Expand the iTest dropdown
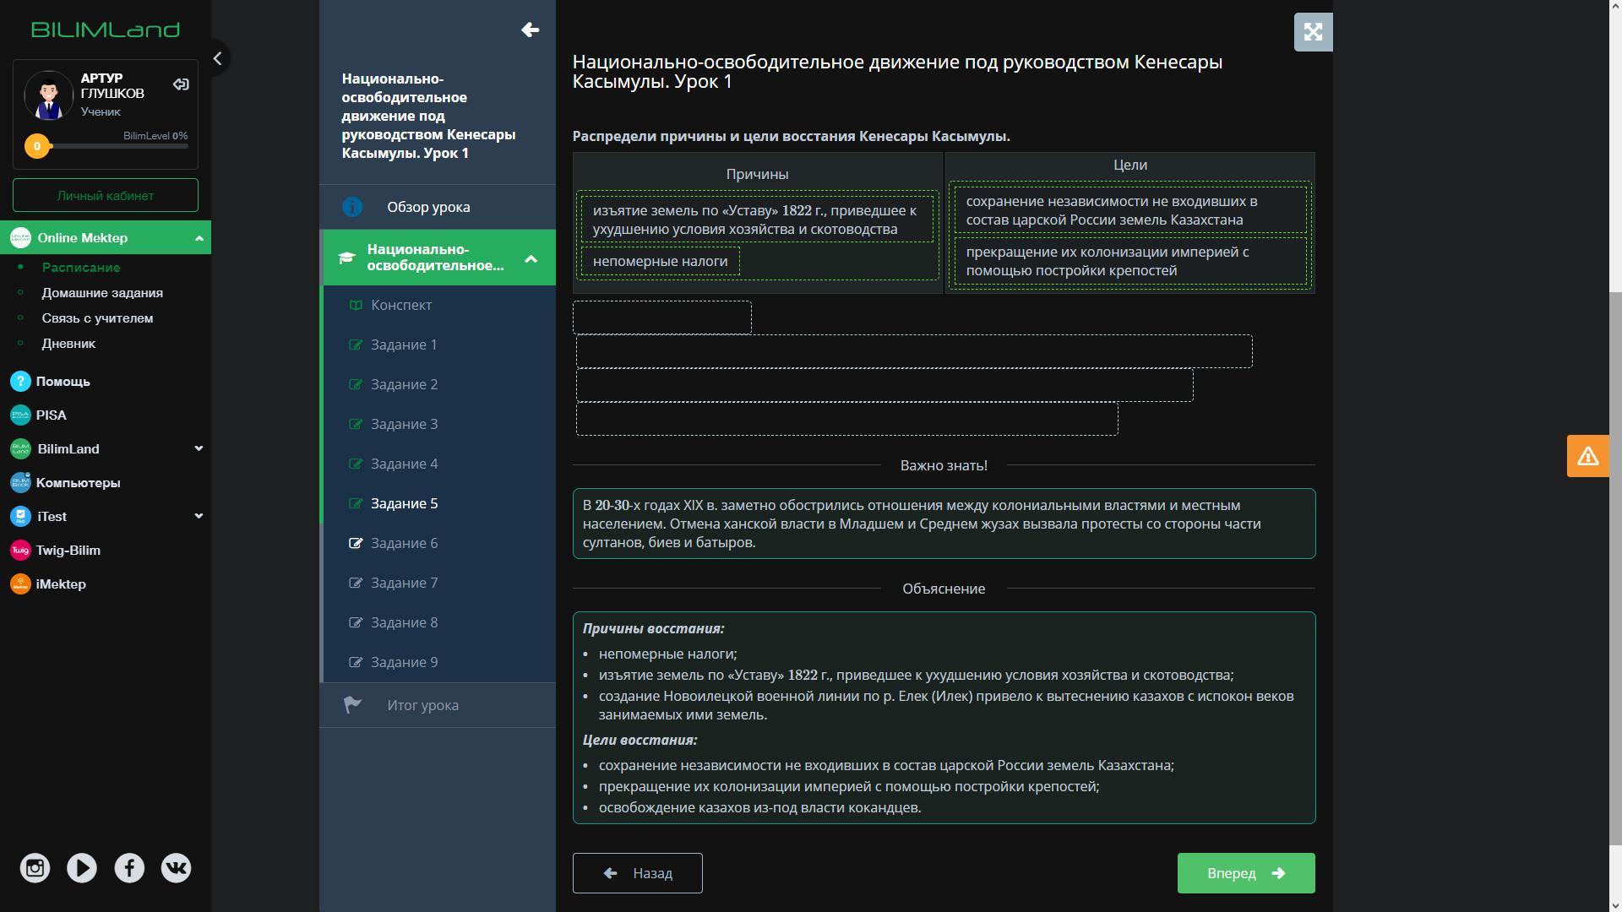This screenshot has height=912, width=1622. point(199,516)
